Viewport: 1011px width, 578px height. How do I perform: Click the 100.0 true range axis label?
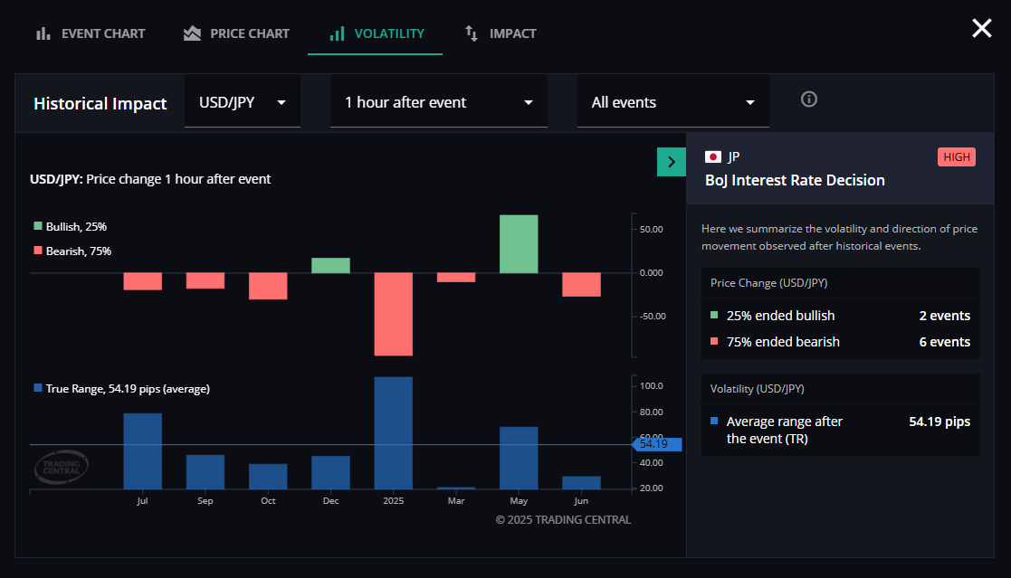pyautogui.click(x=651, y=386)
